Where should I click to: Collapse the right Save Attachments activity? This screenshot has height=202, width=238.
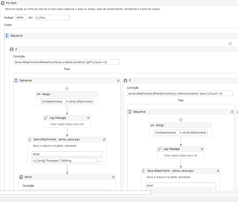tap(218, 171)
